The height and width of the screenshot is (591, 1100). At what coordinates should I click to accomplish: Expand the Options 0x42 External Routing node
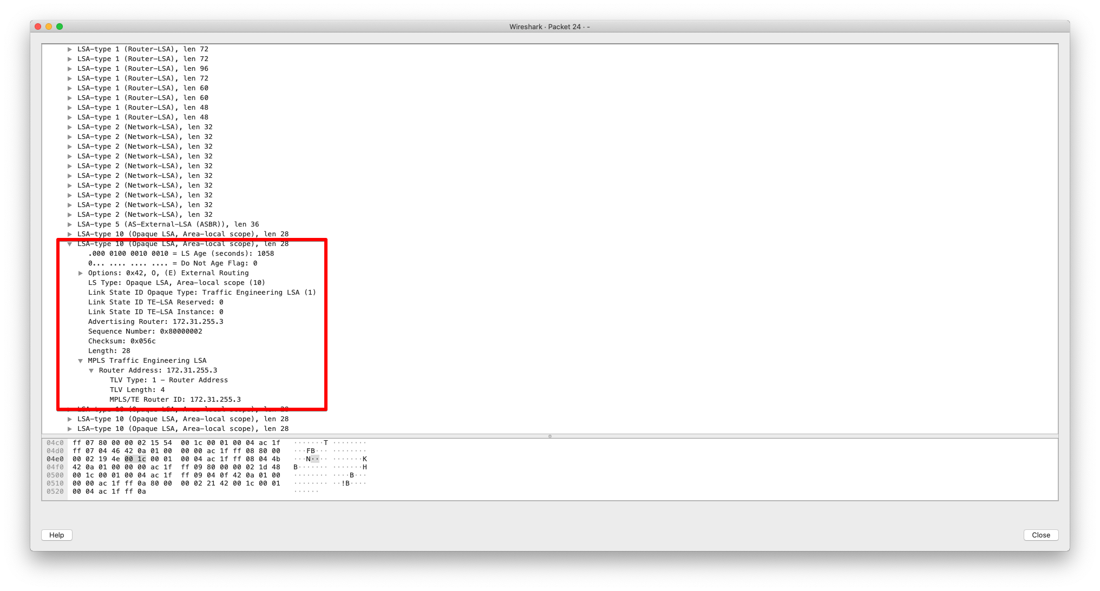coord(80,273)
